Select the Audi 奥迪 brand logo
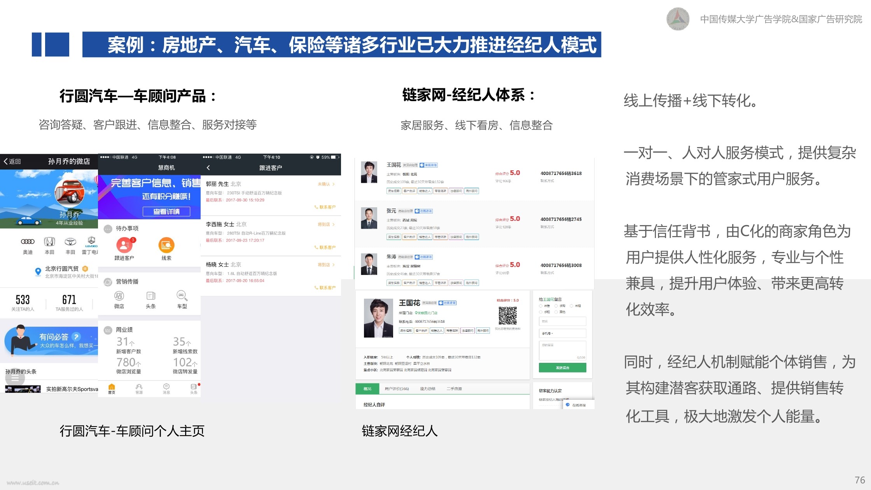This screenshot has width=871, height=490. pos(28,241)
